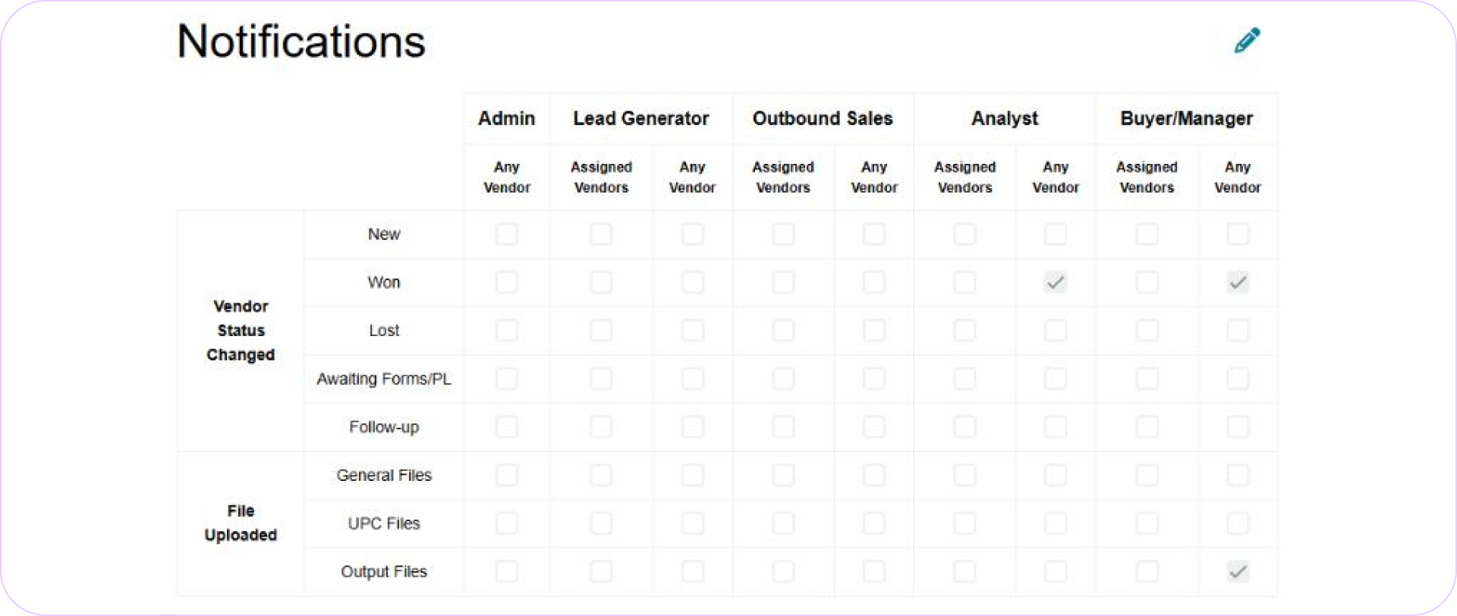1457x616 pixels.
Task: Check Outbound Sales Assigned Vendors for New
Action: 783,234
